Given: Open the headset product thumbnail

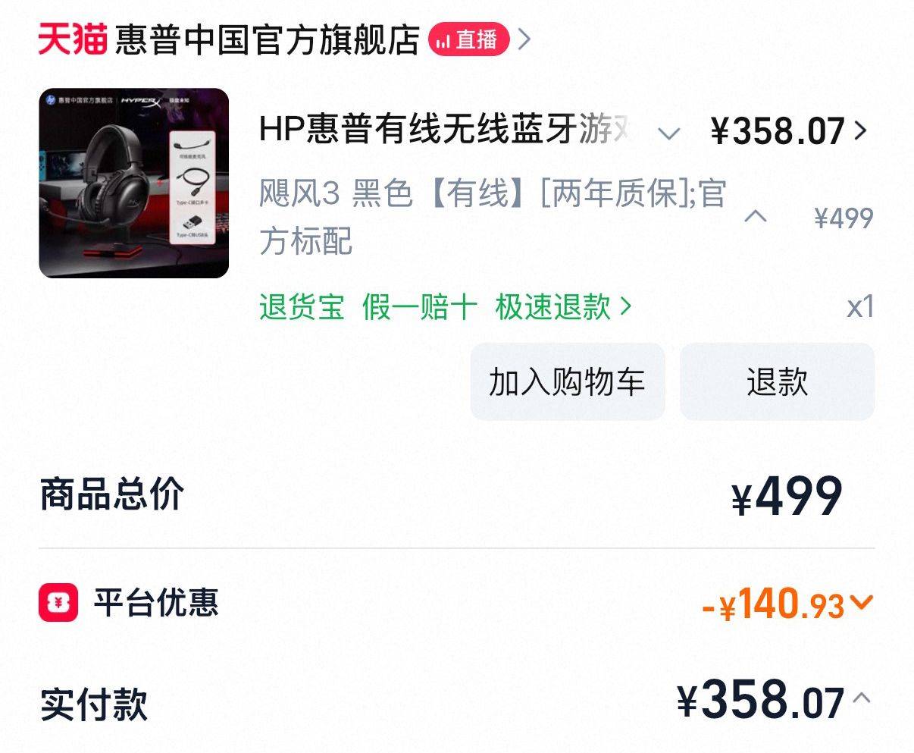Looking at the screenshot, I should tap(133, 183).
